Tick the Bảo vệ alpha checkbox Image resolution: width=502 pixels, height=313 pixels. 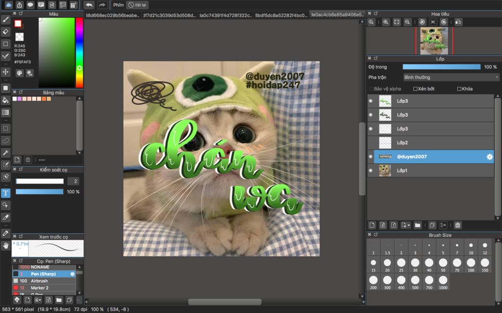pyautogui.click(x=372, y=89)
